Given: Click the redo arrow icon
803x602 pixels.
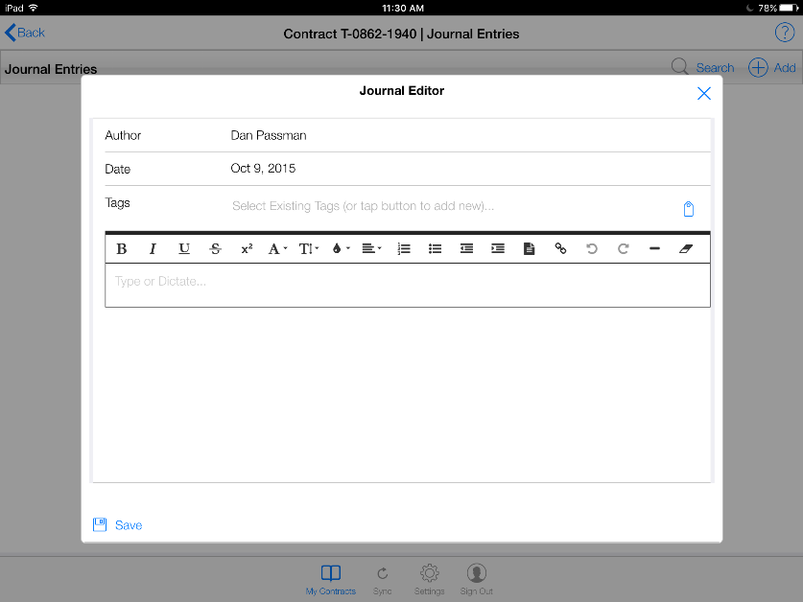Looking at the screenshot, I should pos(623,249).
